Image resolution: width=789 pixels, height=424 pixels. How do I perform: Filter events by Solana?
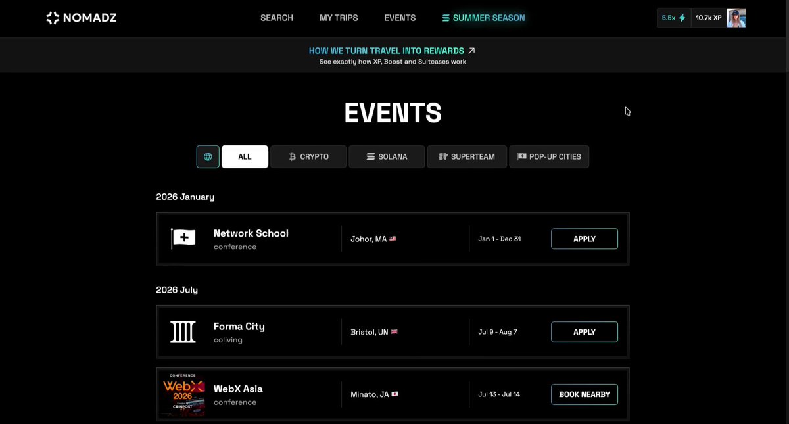(387, 156)
